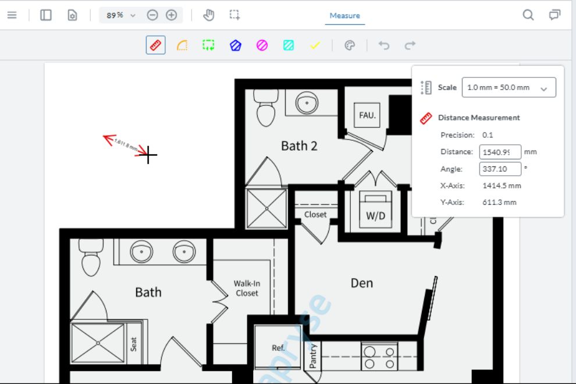Click the X-Axis value 1414.5 mm
The image size is (576, 384).
tap(502, 186)
